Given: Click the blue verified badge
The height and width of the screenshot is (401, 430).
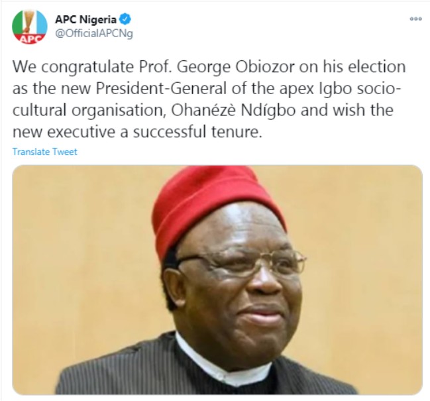Looking at the screenshot, I should pyautogui.click(x=125, y=19).
